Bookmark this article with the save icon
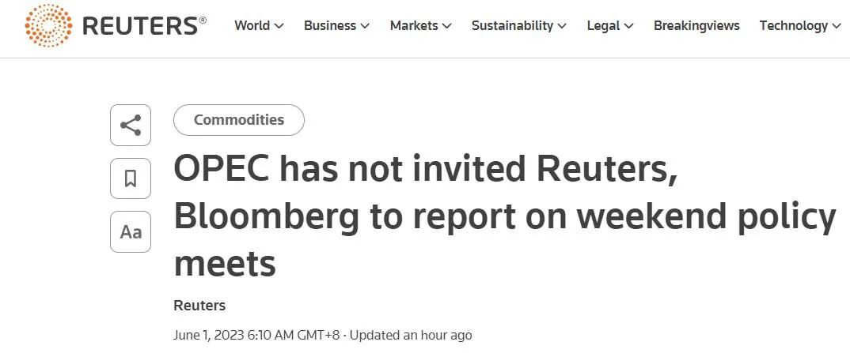Image resolution: width=850 pixels, height=353 pixels. coord(131,178)
